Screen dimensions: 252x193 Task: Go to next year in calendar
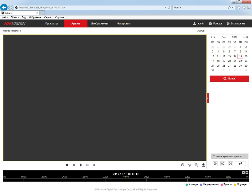coord(247,37)
